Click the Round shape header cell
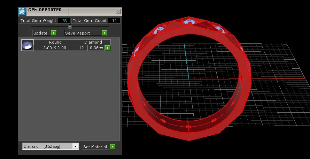The height and width of the screenshot is (159, 310). (x=55, y=42)
